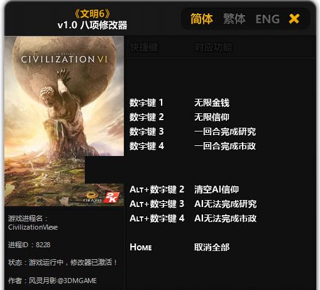Toggle 无限信仰 cheat option
This screenshot has width=320, height=290.
[x=212, y=117]
